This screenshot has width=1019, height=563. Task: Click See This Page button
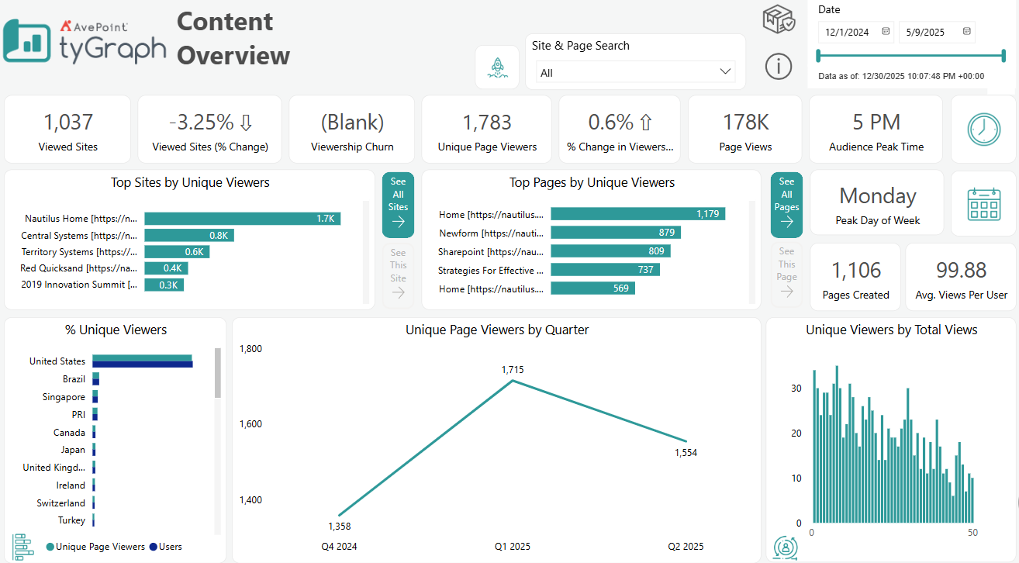pyautogui.click(x=786, y=274)
